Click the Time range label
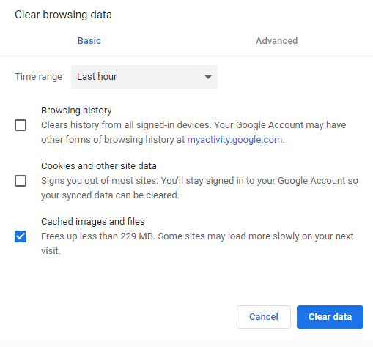 tap(38, 77)
